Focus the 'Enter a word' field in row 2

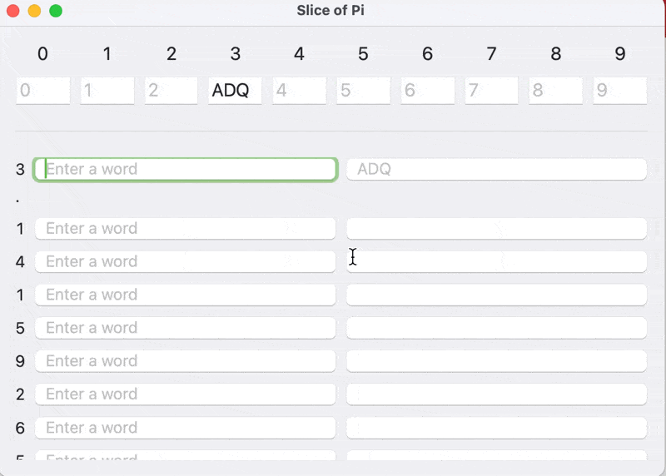coord(185,394)
